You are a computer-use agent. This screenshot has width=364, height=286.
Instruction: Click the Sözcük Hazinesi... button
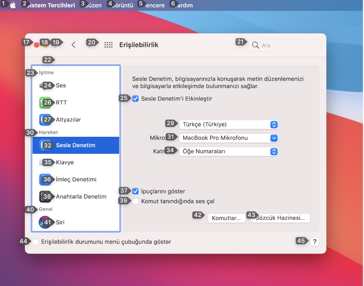pos(281,218)
